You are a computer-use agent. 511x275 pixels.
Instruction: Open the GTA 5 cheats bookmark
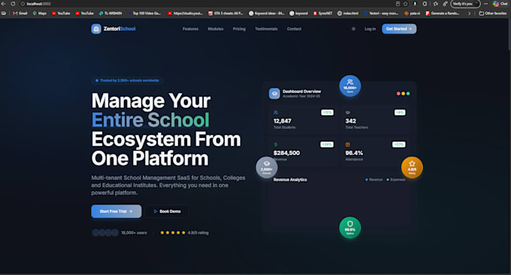tap(225, 13)
